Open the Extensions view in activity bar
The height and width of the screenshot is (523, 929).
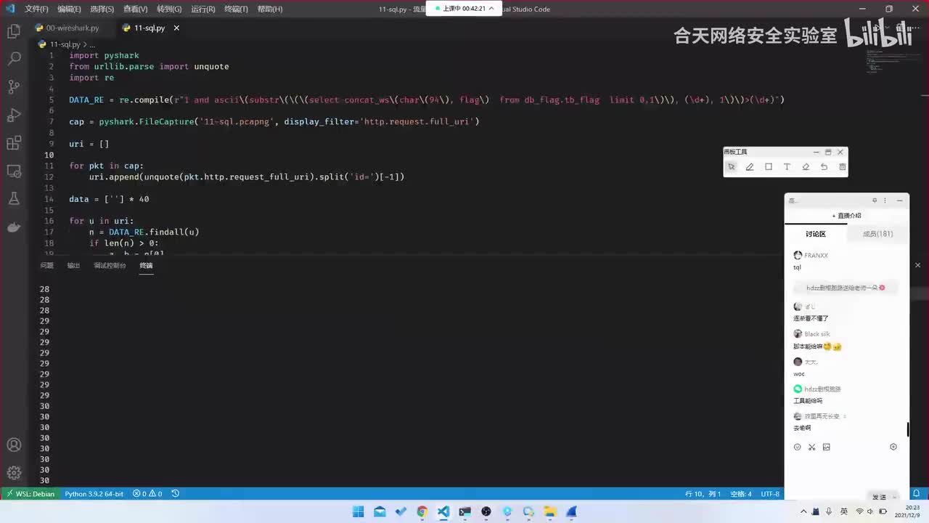coord(14,143)
